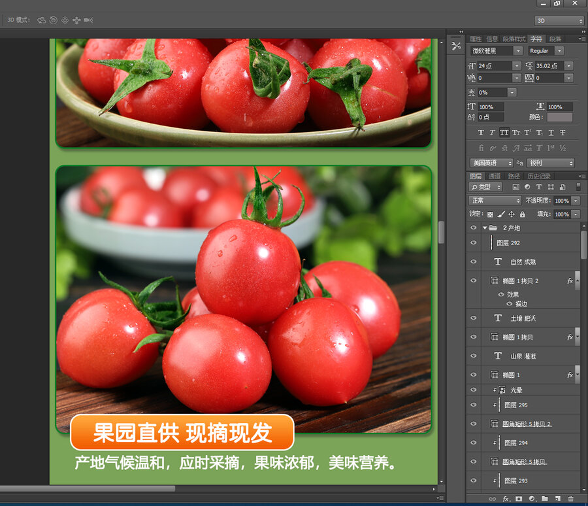
Task: Hide the 光晕 layer
Action: pos(473,390)
